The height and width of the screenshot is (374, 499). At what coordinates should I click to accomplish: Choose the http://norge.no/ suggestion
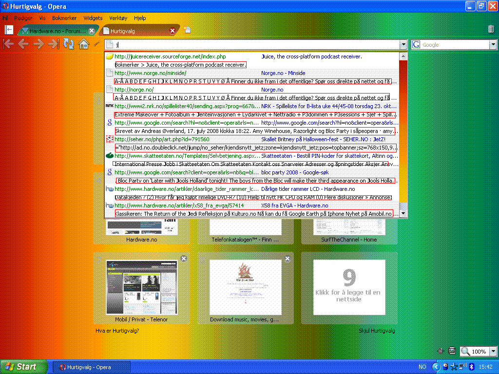pos(252,93)
